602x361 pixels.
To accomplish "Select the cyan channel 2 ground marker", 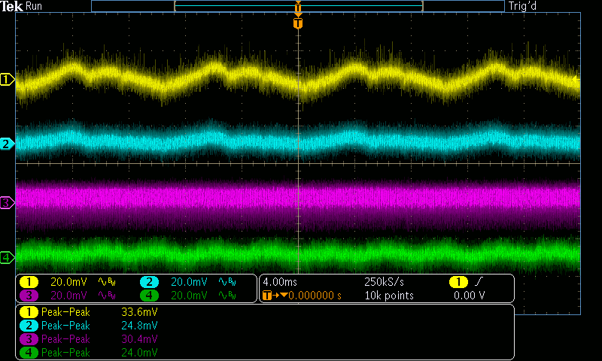I will [8, 144].
